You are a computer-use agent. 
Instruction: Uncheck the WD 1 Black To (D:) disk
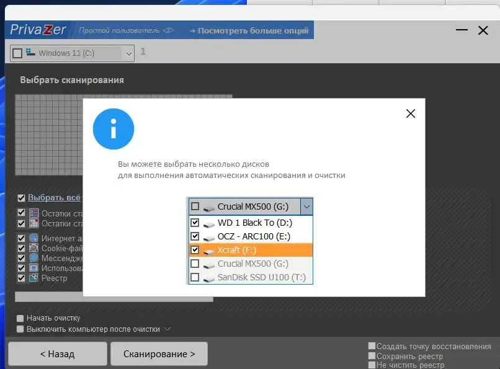tap(195, 223)
